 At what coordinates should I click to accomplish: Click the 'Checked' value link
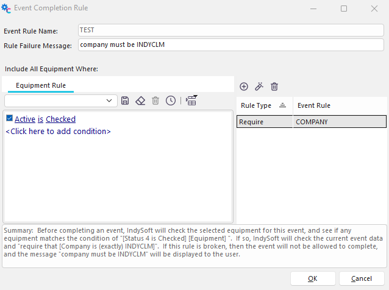pos(60,119)
